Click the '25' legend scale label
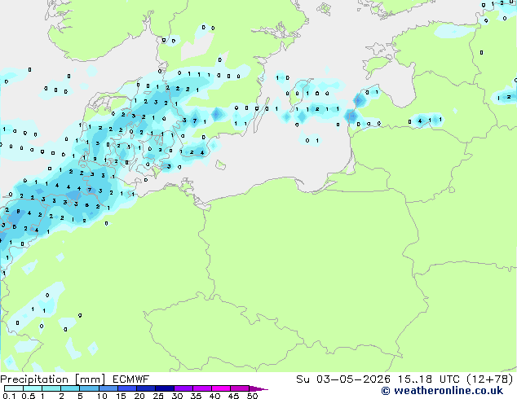Image resolution: width=517 pixels, height=399 pixels. click(x=158, y=396)
